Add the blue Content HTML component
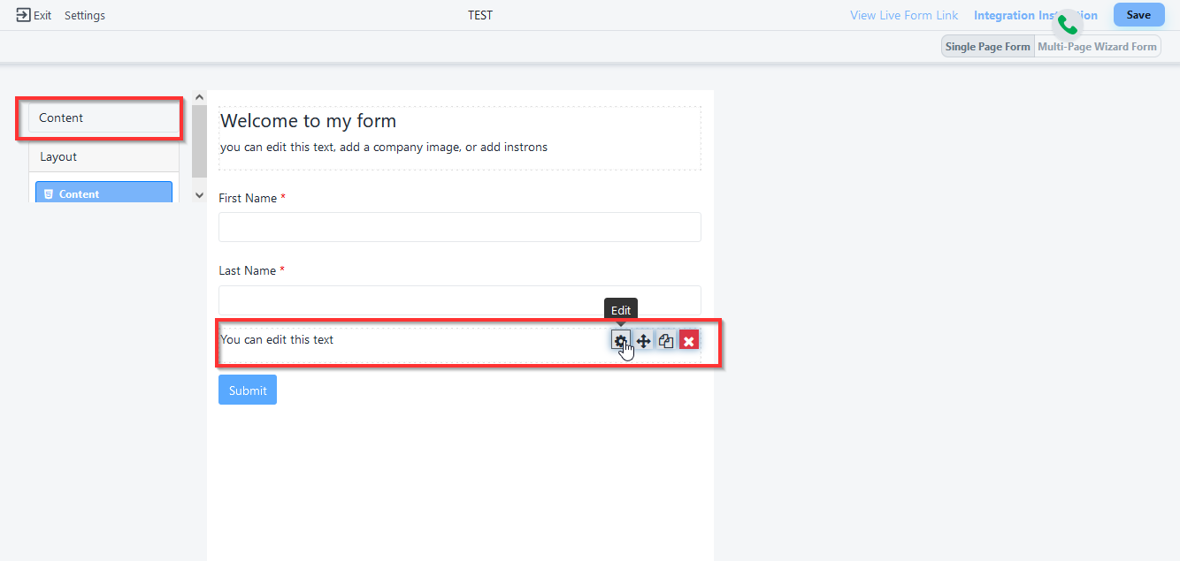This screenshot has height=561, width=1180. (103, 193)
